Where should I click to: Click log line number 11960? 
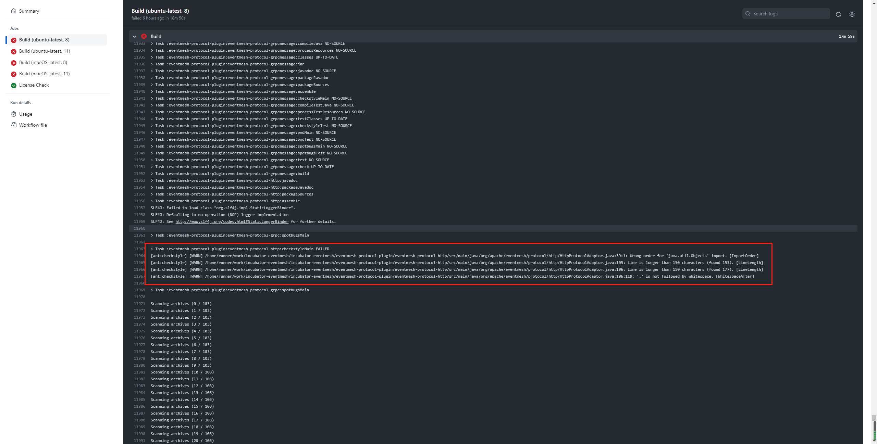pos(139,228)
